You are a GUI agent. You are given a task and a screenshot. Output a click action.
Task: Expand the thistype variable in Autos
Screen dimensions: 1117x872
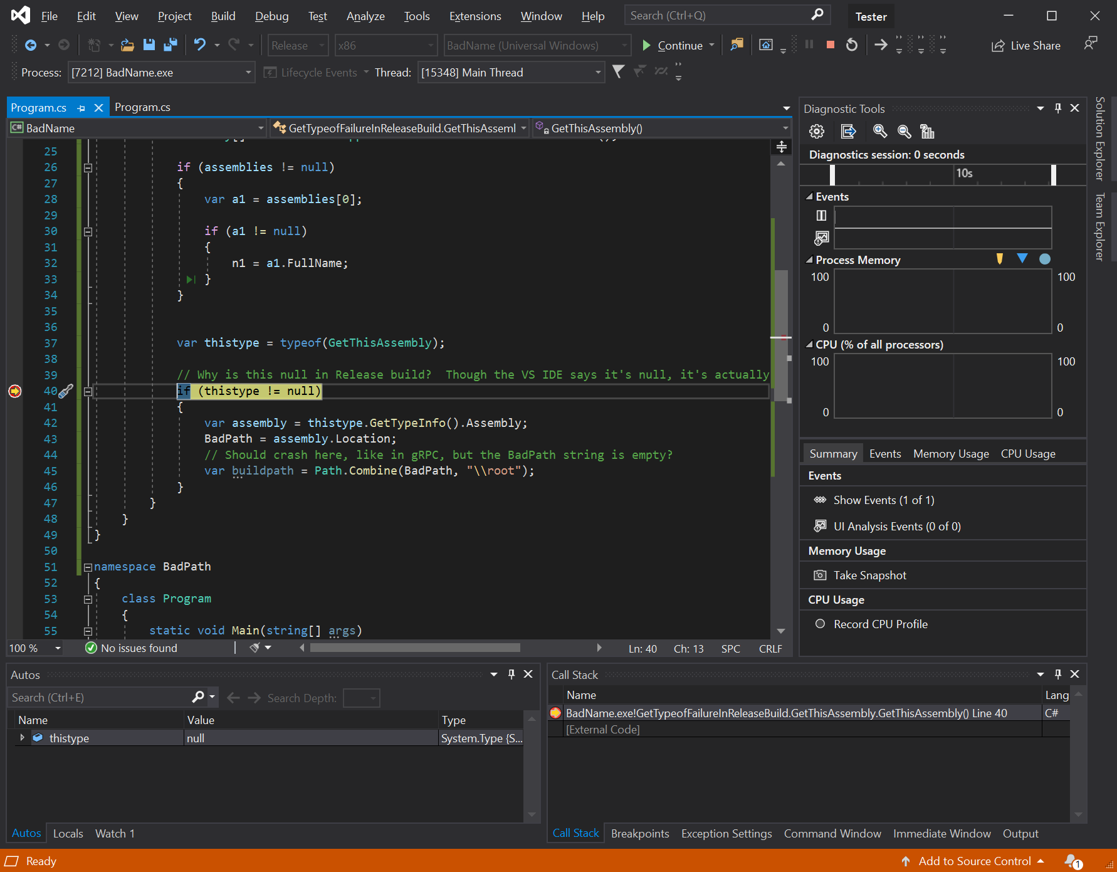23,738
